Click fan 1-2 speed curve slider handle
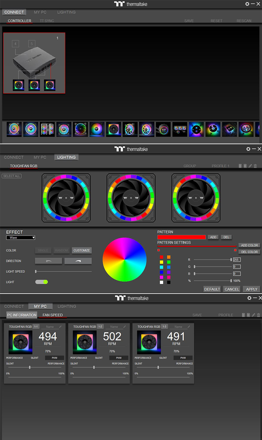Viewport: 262px width, 440px height. 94,367
